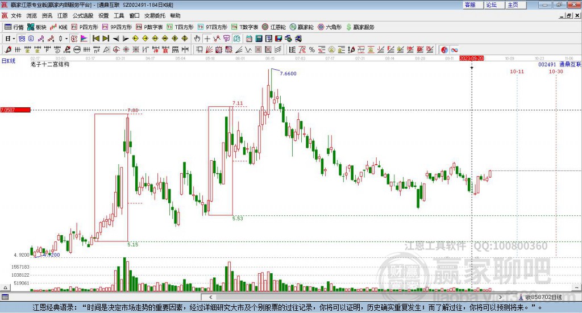Image resolution: width=582 pixels, height=313 pixels.
Task: Click the 10-11 date marker
Action: [x=517, y=71]
